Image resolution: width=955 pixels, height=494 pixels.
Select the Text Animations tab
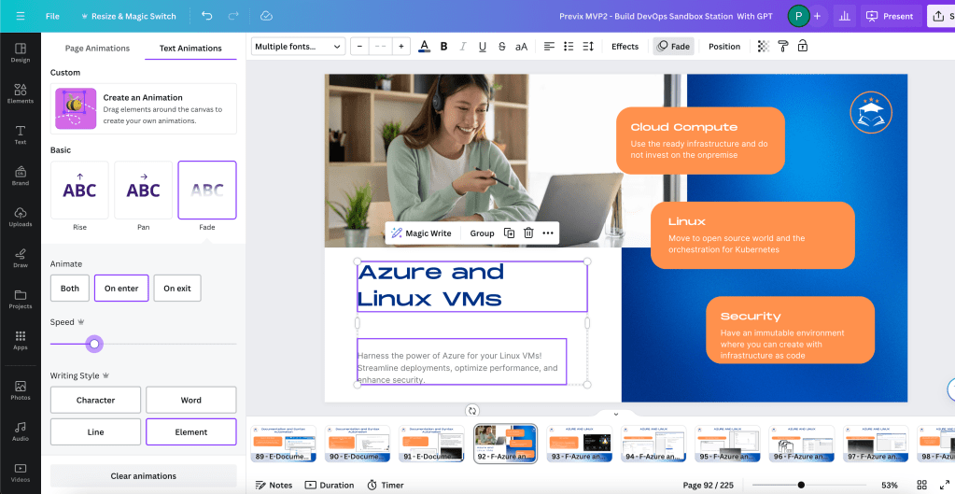pos(190,49)
